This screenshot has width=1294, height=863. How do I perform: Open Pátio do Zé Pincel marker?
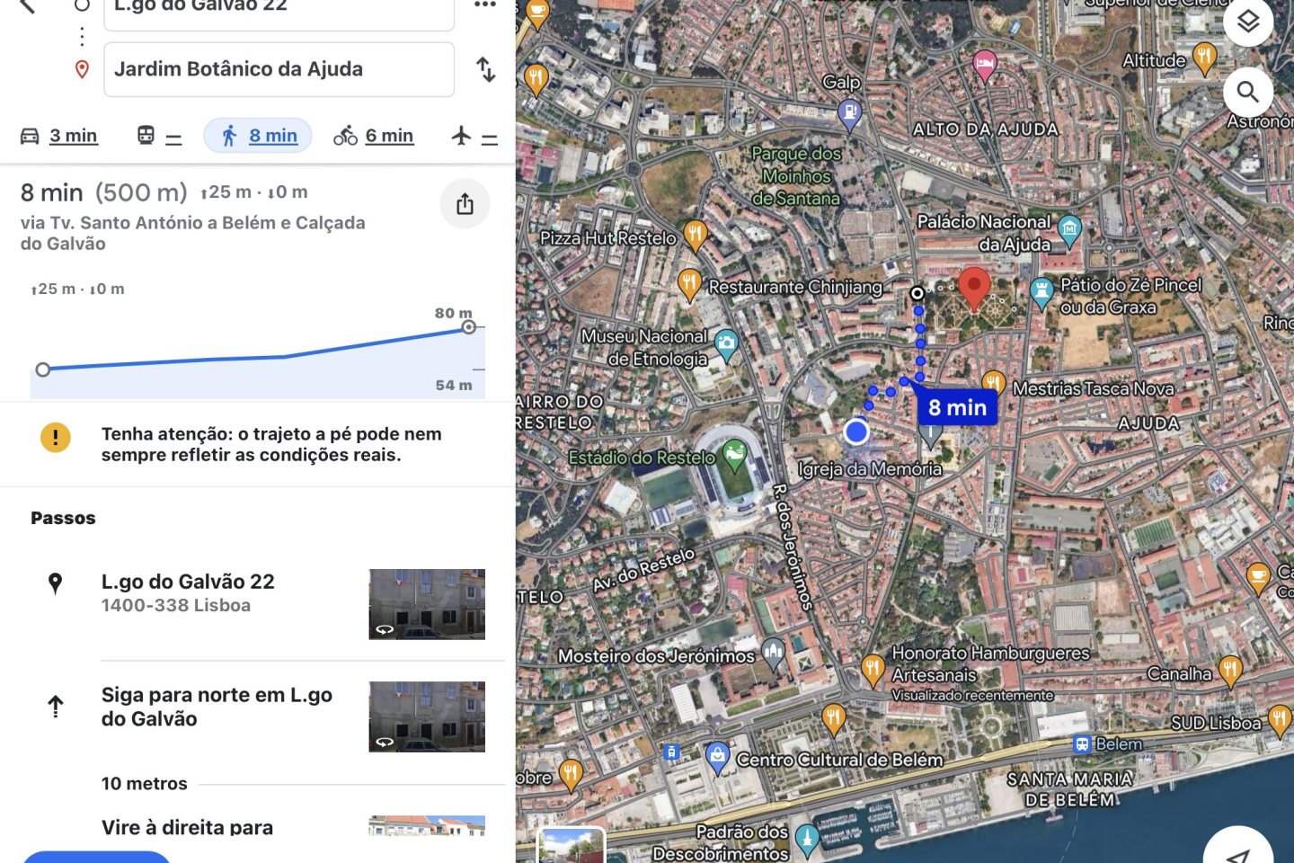[x=1041, y=293]
